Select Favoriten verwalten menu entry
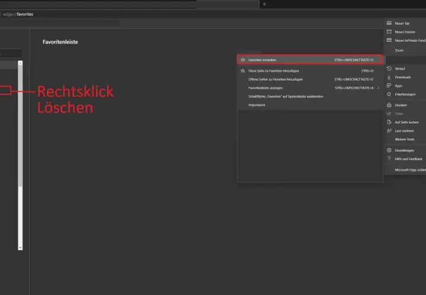 (309, 60)
